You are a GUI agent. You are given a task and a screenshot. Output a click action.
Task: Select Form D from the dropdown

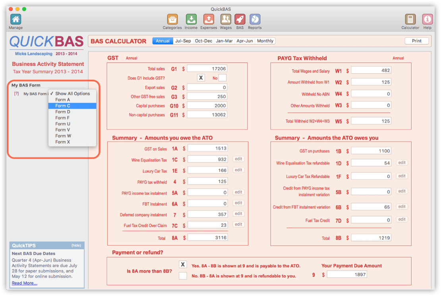72,112
